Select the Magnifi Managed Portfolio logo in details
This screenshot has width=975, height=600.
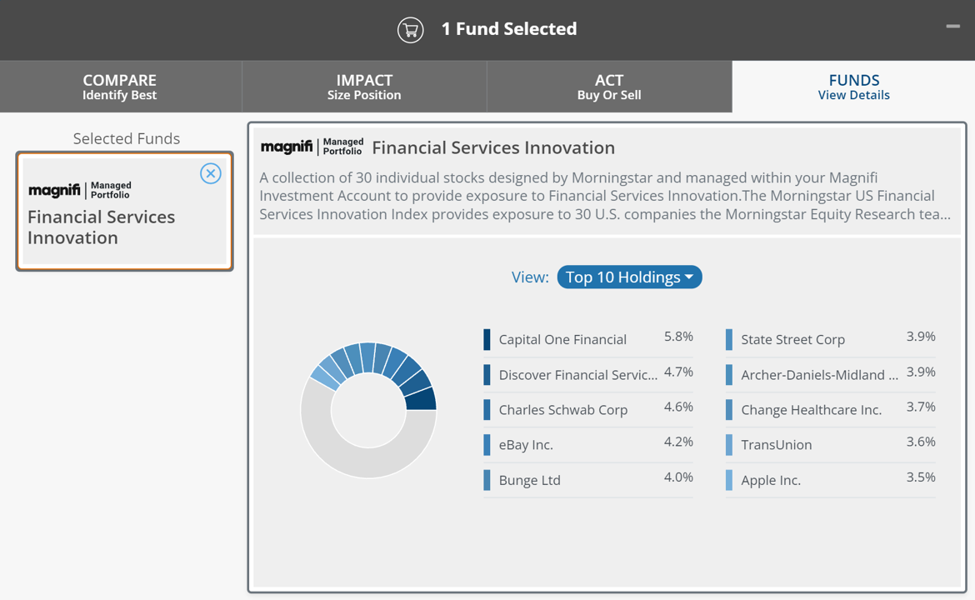(312, 146)
